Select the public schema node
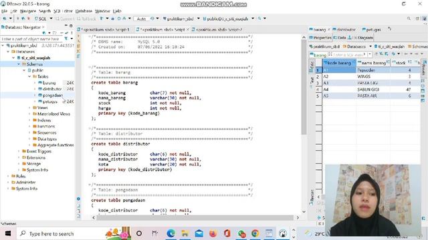Image resolution: width=428 pixels, height=240 pixels. coord(37,70)
